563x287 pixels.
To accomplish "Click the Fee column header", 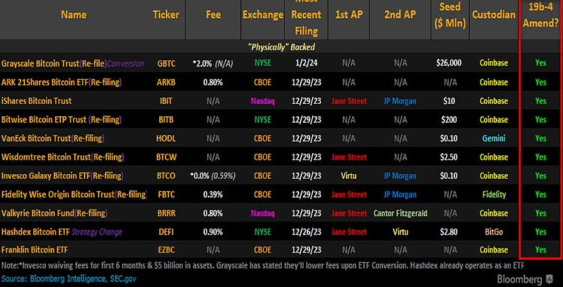I will point(213,14).
